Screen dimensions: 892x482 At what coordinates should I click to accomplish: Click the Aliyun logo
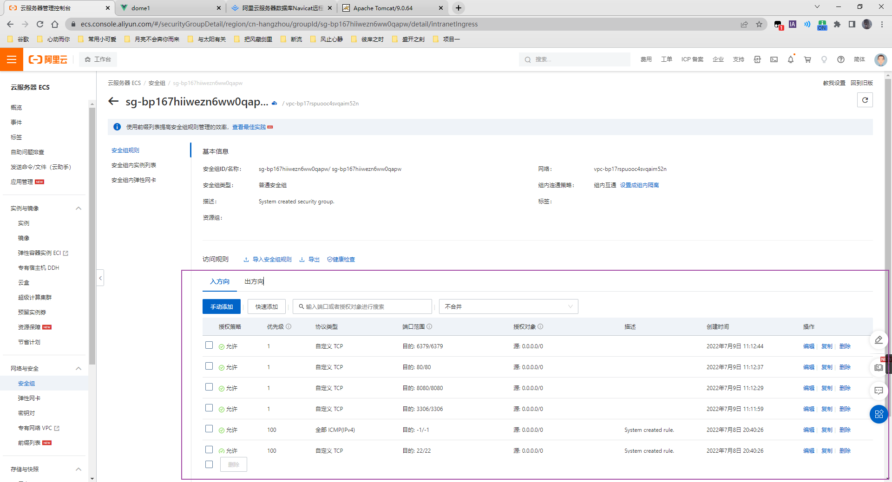pyautogui.click(x=48, y=59)
